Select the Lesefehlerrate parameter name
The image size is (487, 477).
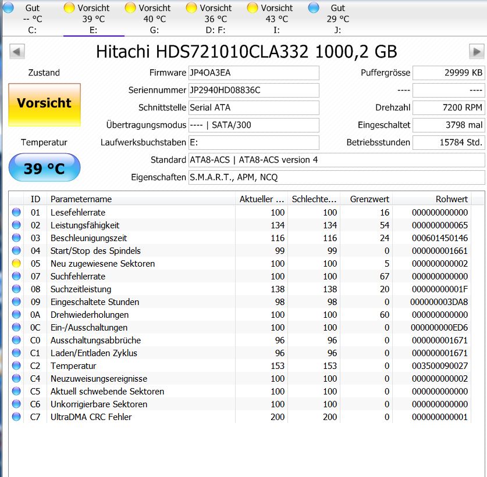click(x=78, y=213)
